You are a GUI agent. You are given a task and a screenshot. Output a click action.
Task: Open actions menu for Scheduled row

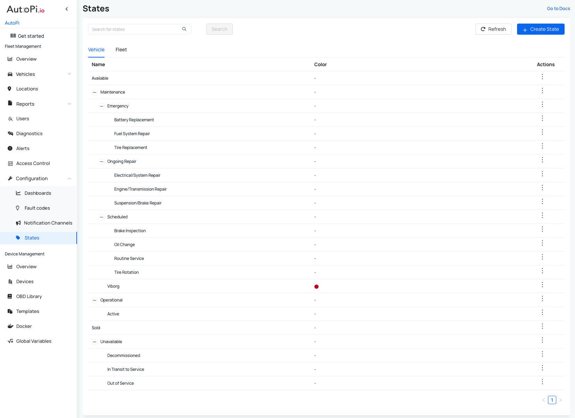tap(542, 215)
